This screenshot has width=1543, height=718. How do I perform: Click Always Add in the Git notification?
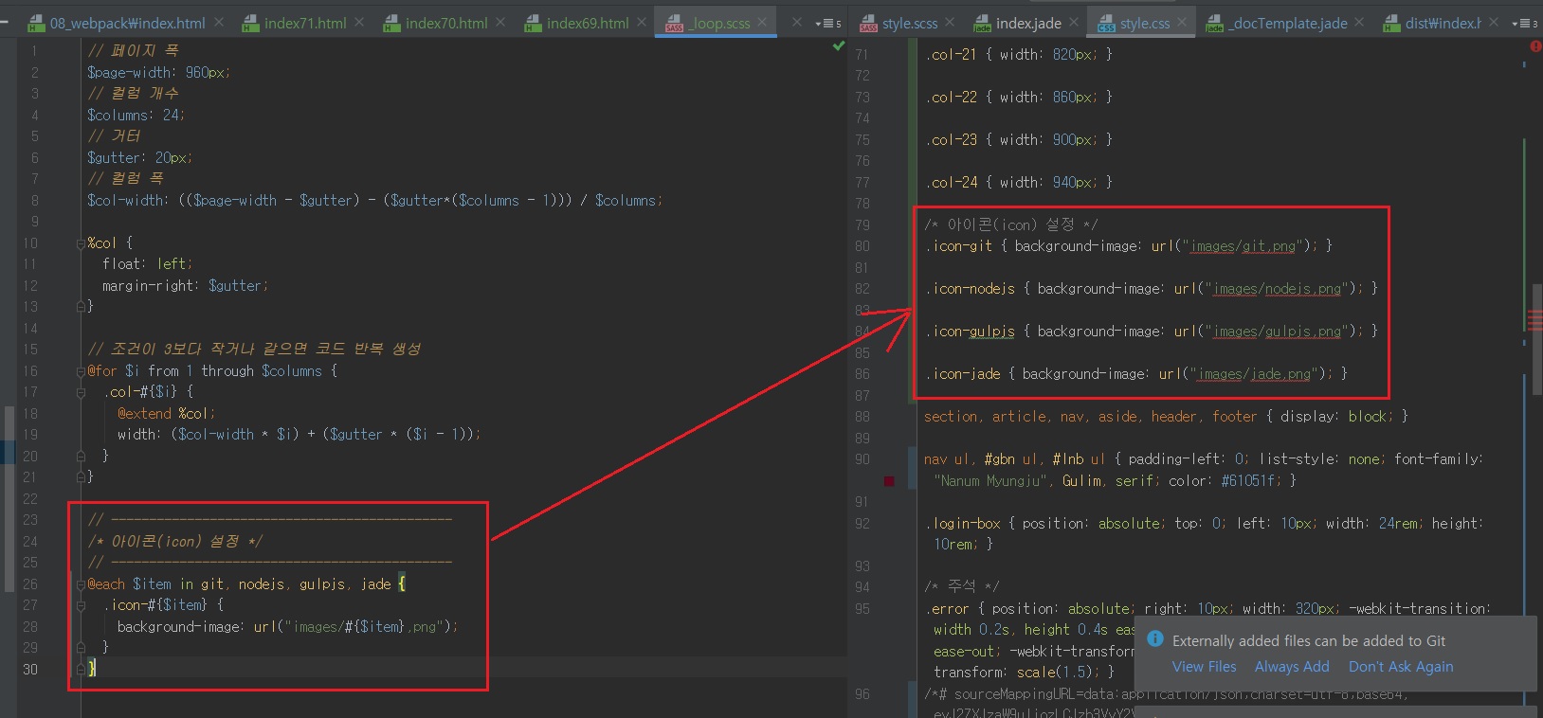(1292, 667)
